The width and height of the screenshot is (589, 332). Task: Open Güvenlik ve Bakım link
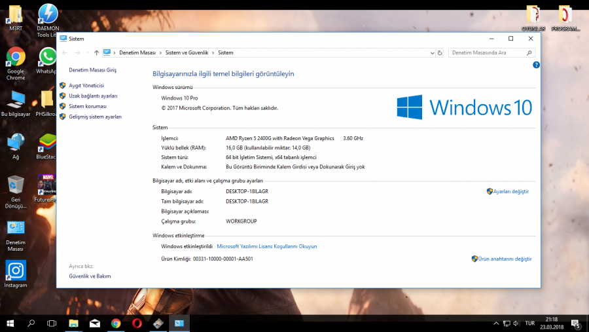(90, 276)
